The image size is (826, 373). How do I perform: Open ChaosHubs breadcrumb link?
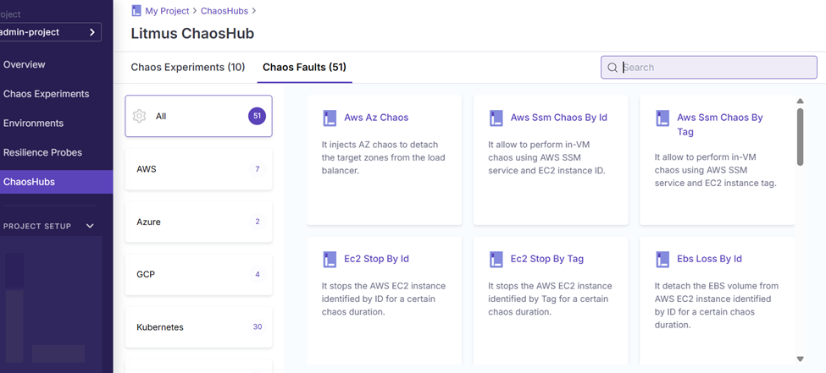point(225,10)
